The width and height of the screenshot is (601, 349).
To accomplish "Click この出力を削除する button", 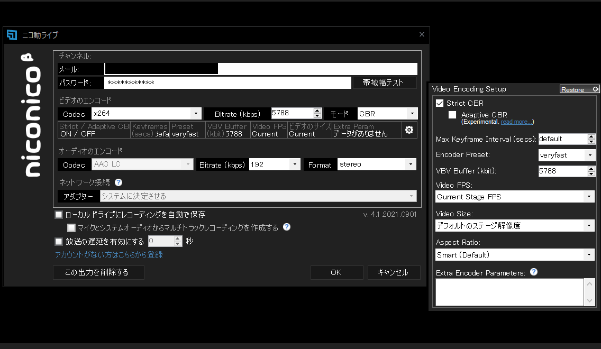I will 98,272.
